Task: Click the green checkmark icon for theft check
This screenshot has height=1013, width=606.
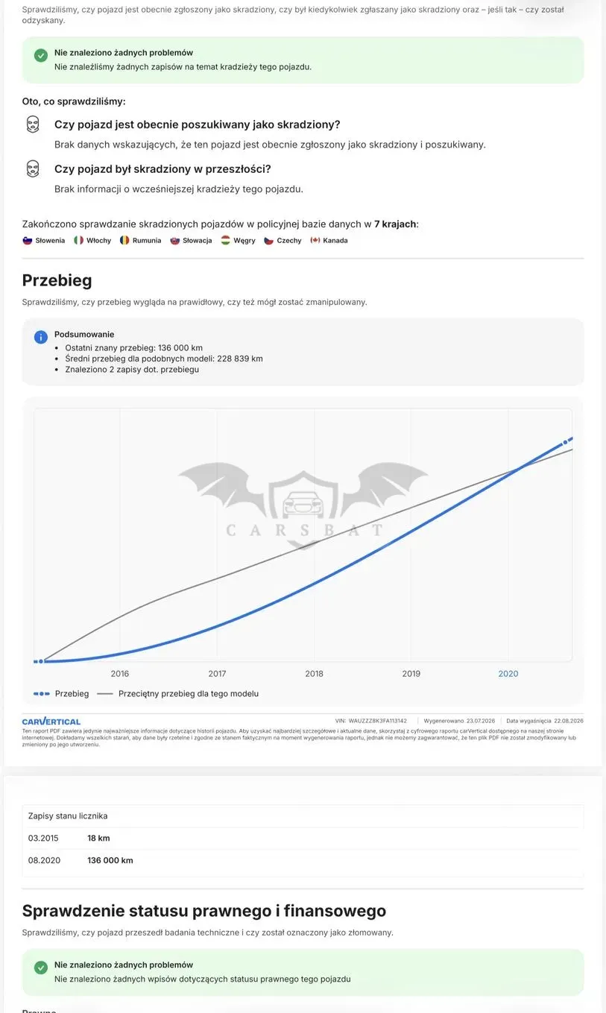Action: [41, 55]
